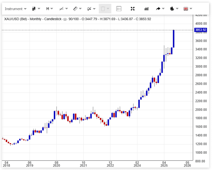
Task: Click the trash delete icon
Action: tap(103, 9)
